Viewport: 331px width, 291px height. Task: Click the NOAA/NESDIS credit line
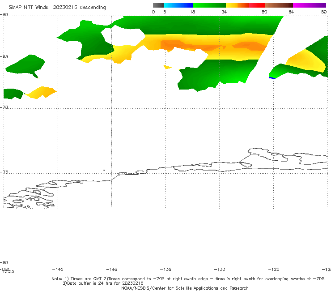[185, 288]
